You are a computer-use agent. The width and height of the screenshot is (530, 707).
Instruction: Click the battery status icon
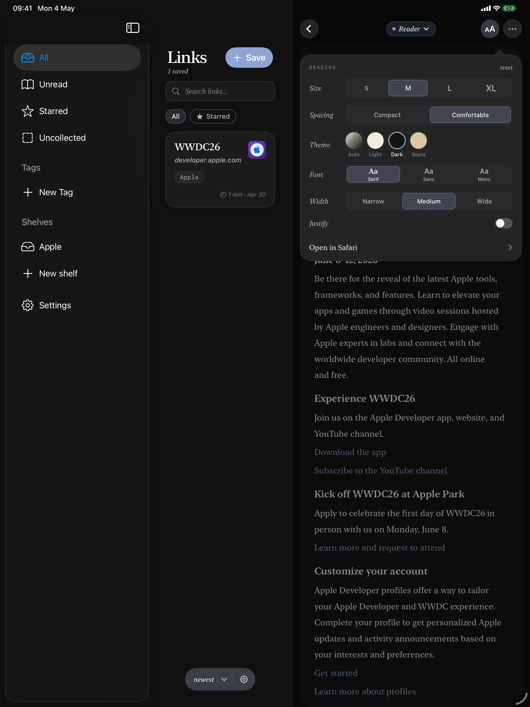(509, 8)
